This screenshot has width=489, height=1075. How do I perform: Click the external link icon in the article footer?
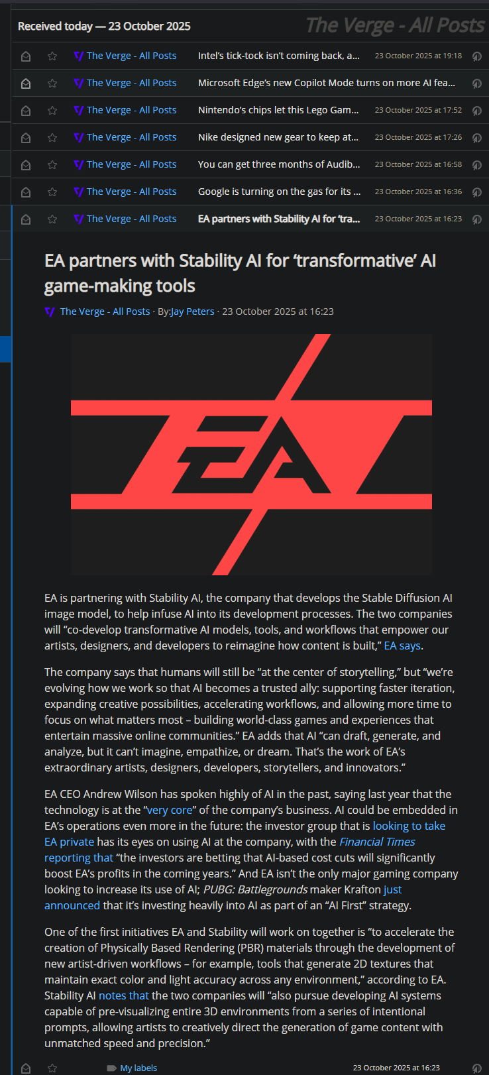coord(476,1068)
